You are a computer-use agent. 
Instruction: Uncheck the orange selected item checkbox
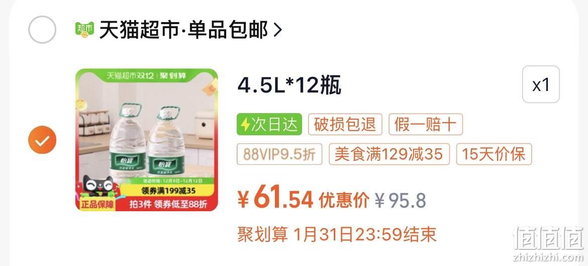[42, 140]
